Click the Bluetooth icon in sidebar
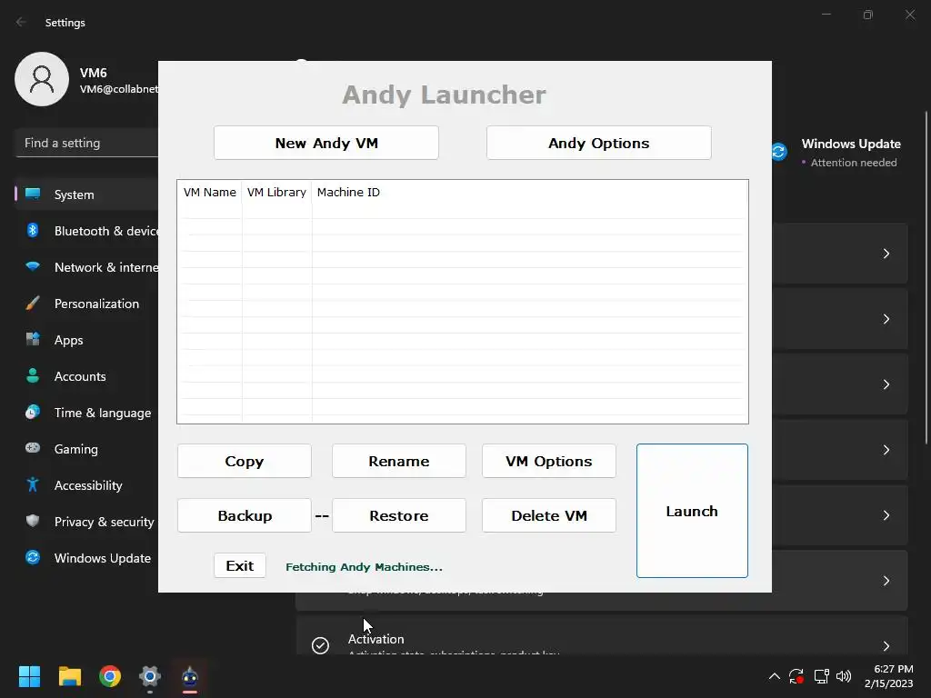 click(33, 230)
